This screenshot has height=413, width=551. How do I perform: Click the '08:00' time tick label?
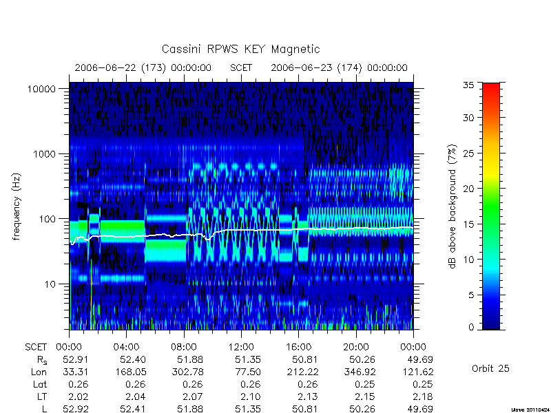click(x=184, y=347)
